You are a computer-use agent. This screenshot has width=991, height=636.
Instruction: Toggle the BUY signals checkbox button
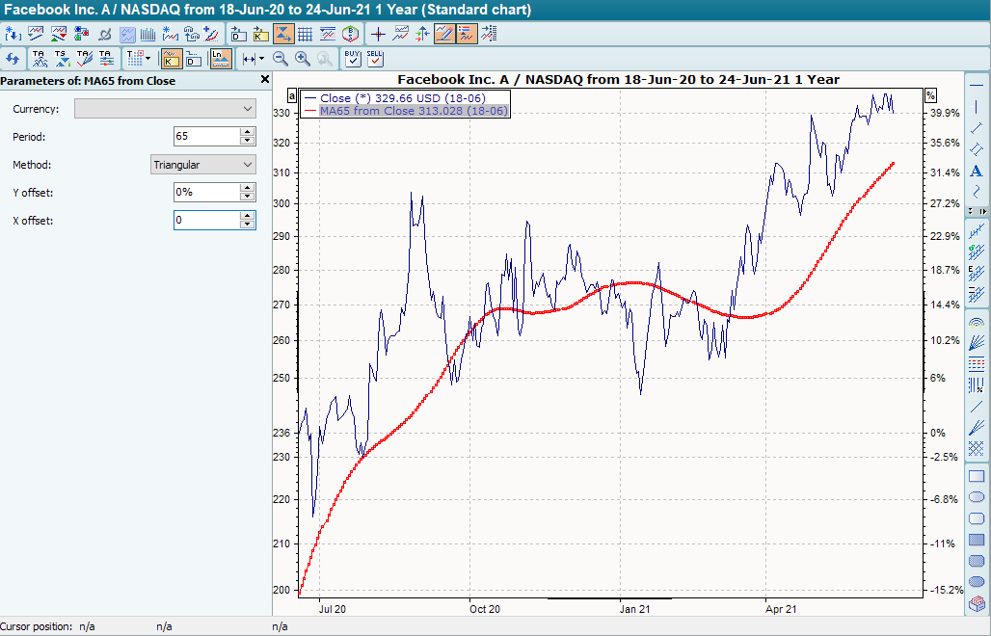[x=352, y=59]
